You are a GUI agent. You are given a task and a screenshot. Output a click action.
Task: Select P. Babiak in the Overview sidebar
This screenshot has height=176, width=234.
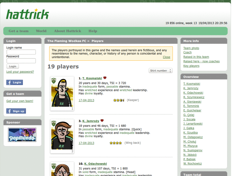[189, 159]
